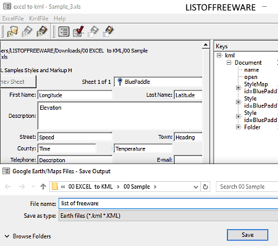Viewport: 278px width, 246px height.
Task: Expand the second Style tree node
Action: pos(238,117)
